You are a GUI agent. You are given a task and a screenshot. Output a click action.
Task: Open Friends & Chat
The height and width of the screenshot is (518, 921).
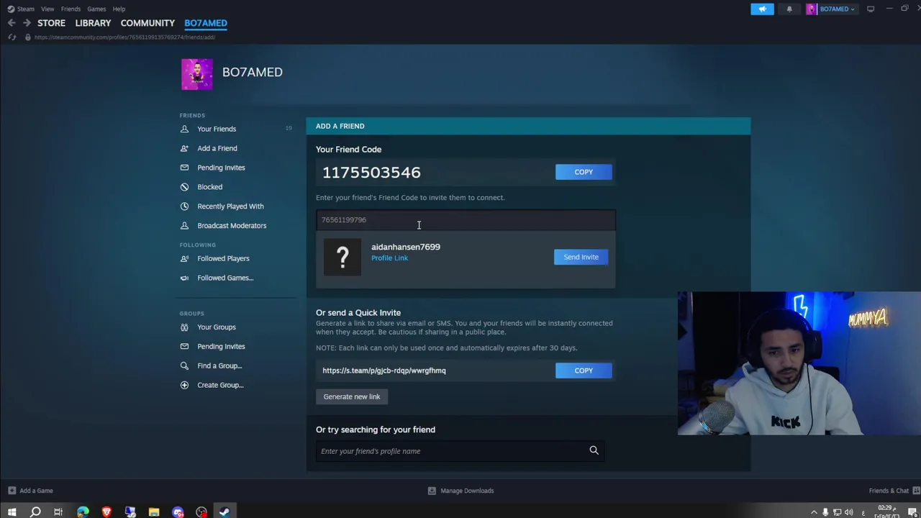pyautogui.click(x=894, y=491)
